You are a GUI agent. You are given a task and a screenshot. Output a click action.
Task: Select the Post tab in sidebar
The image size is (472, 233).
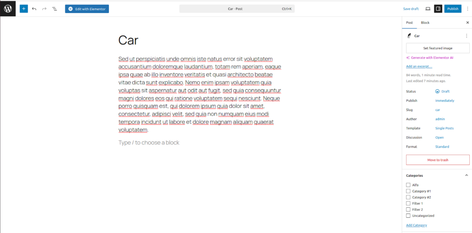coord(409,23)
